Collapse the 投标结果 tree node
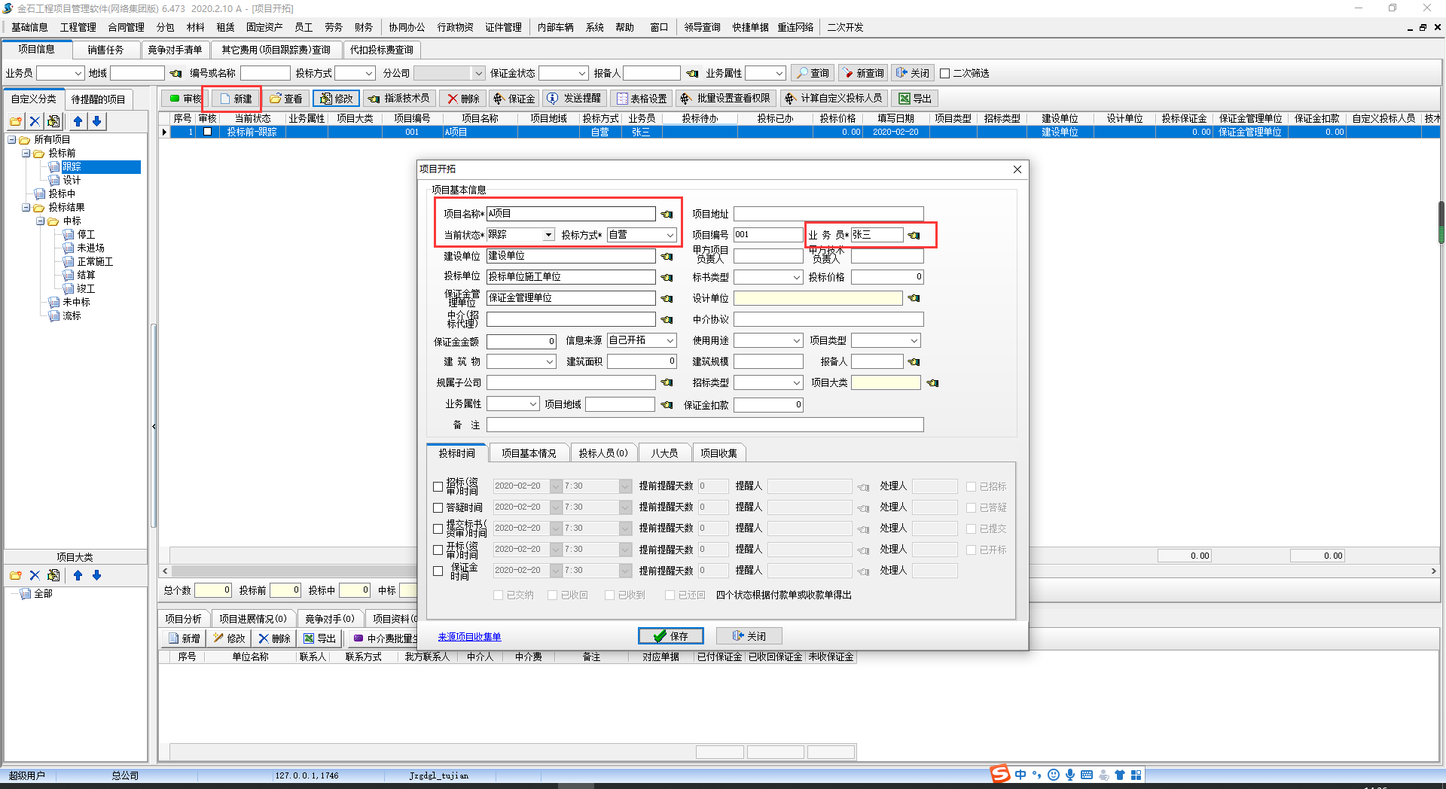Image resolution: width=1446 pixels, height=789 pixels. (x=26, y=208)
